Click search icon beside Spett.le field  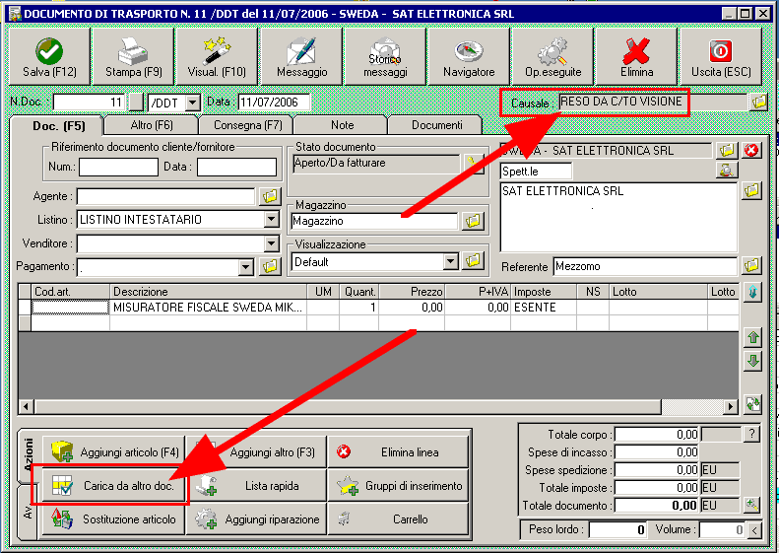[x=727, y=171]
